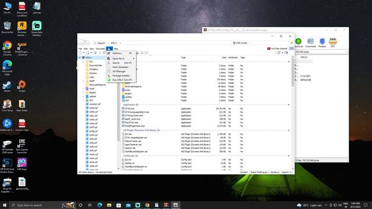Viewport: 372px width, 209px height.
Task: Open the Epic Games Launcher desktop icon
Action: click(22, 146)
